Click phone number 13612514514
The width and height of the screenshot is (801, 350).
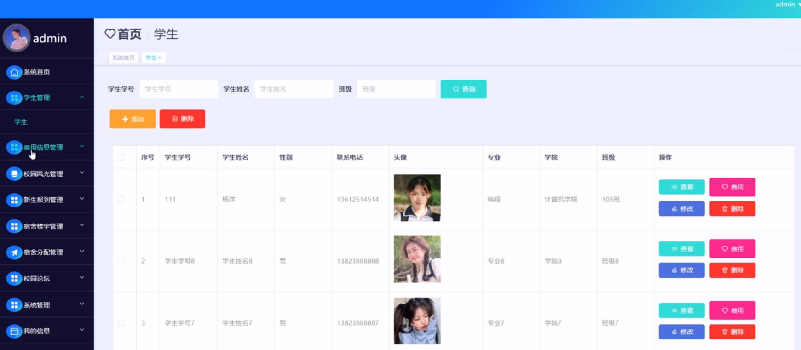(358, 200)
